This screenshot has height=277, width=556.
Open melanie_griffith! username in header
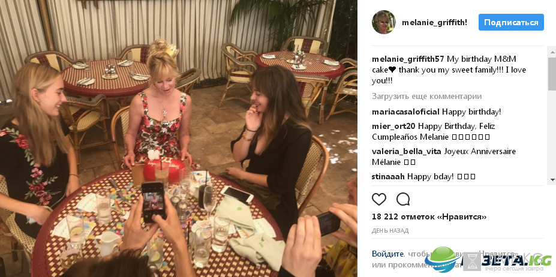pos(434,23)
